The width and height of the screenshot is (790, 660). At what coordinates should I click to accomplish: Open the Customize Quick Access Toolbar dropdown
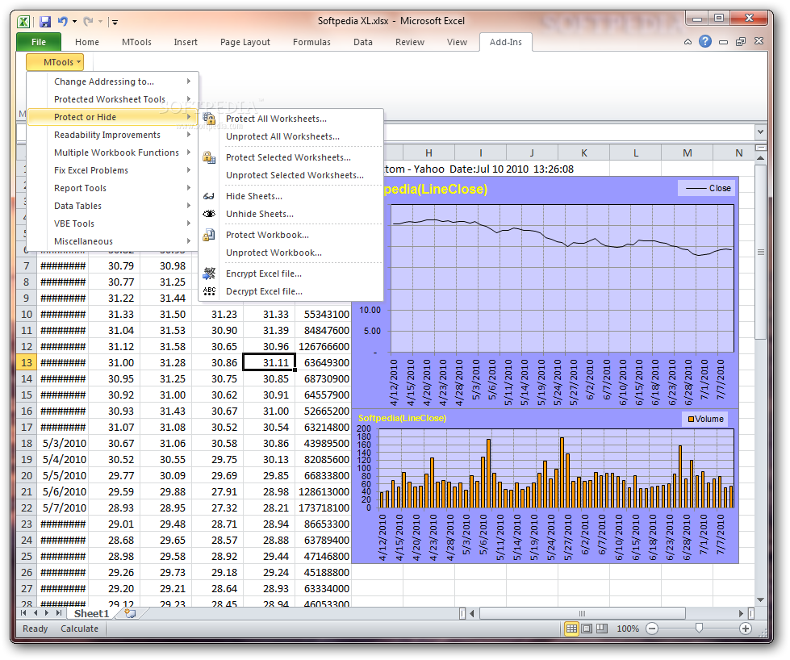[115, 23]
